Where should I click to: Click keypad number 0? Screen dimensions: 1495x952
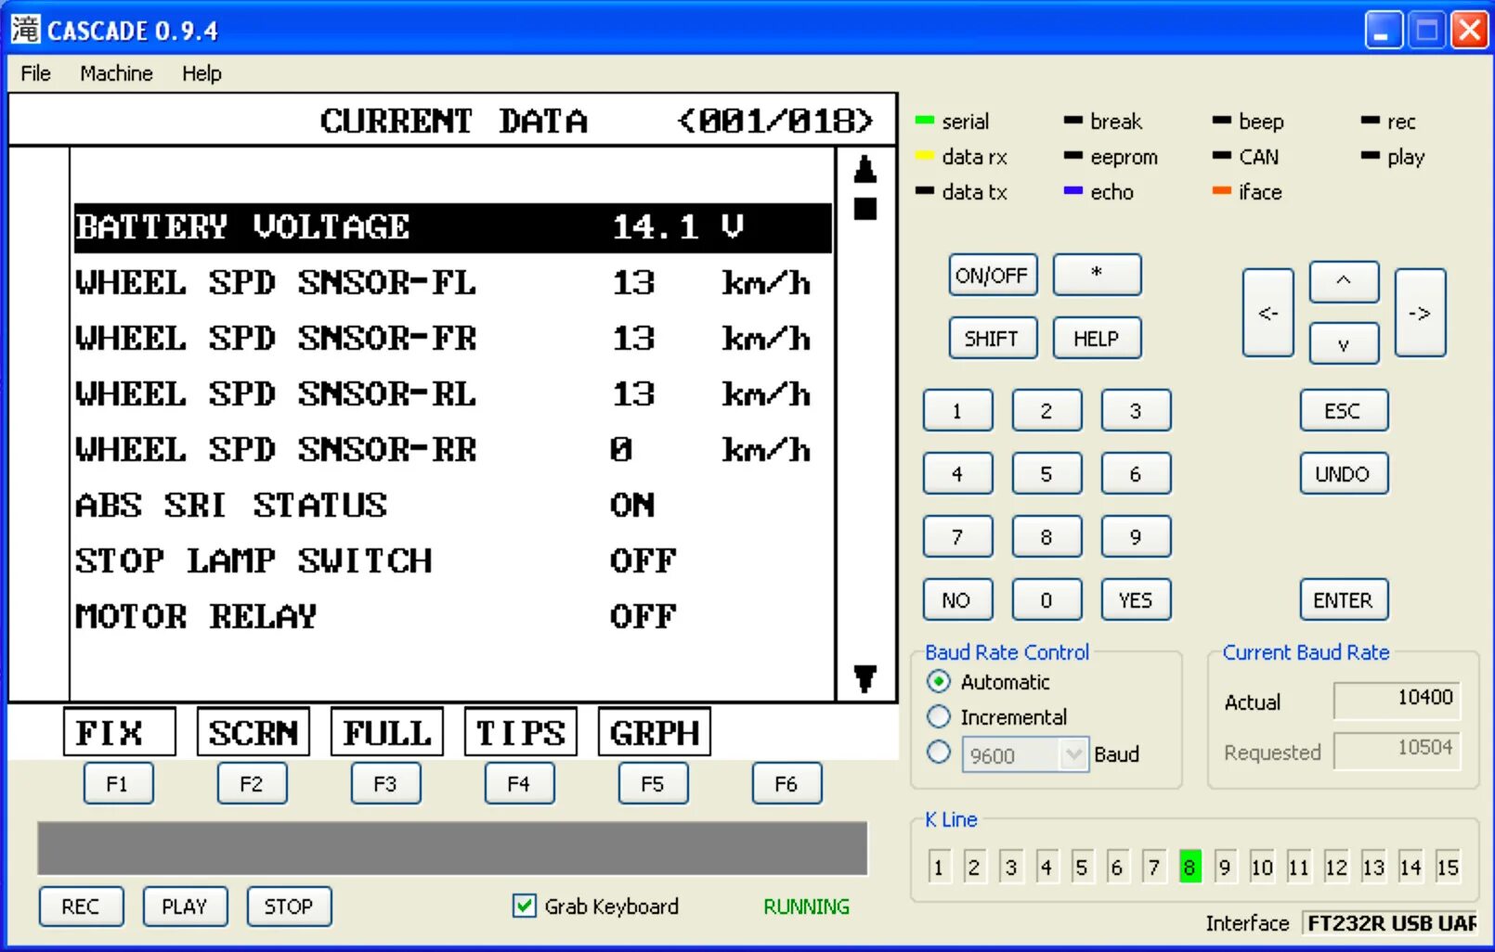coord(1046,599)
